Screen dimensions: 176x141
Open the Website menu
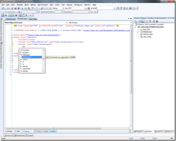coord(20,5)
